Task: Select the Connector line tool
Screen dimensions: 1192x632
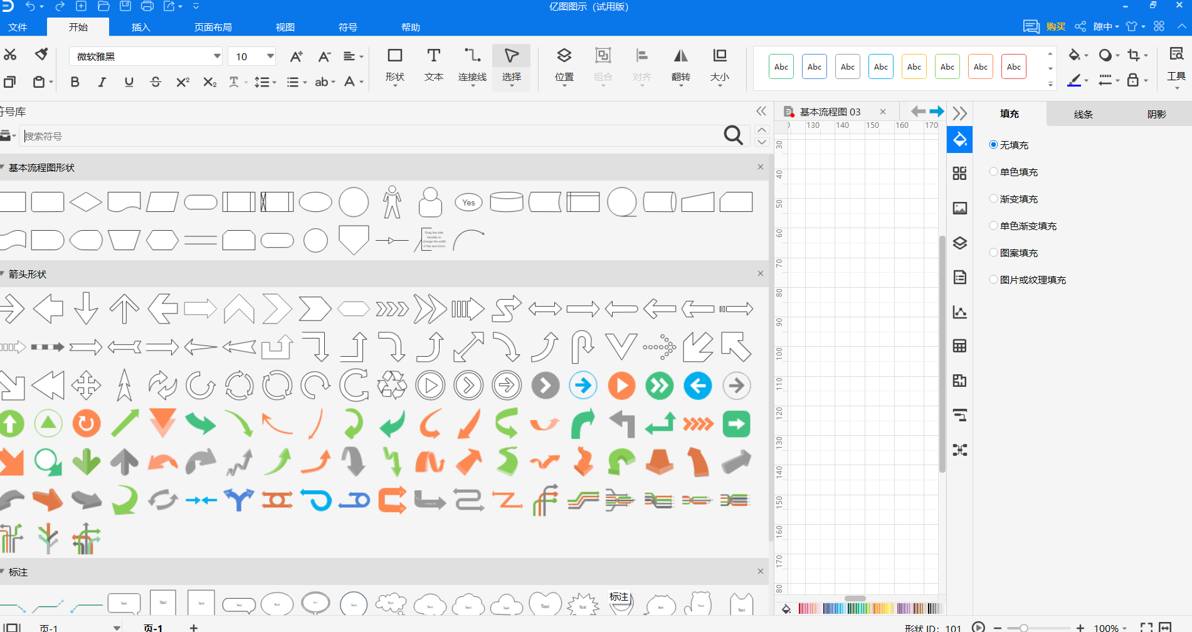Action: click(x=472, y=64)
